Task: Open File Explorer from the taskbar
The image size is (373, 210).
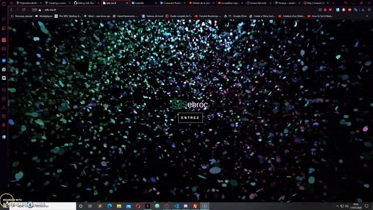Action: pyautogui.click(x=119, y=206)
